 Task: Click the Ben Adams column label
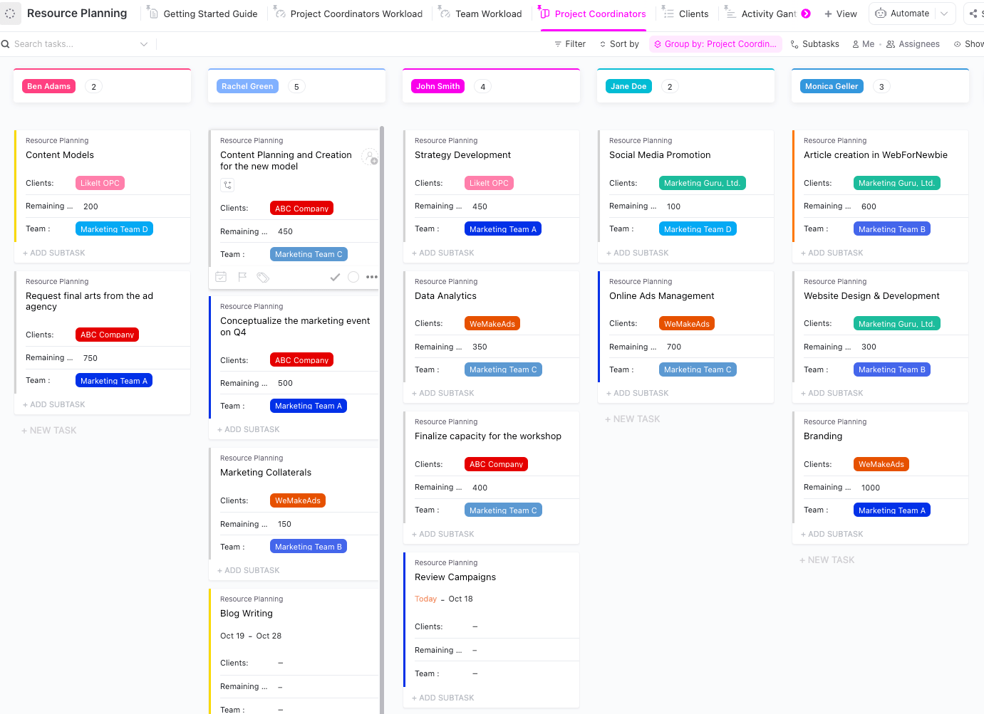pos(48,86)
